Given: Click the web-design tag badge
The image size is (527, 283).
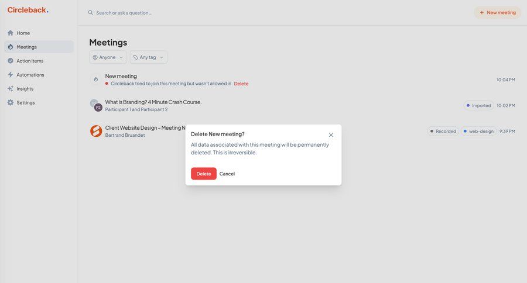Looking at the screenshot, I should (x=478, y=132).
